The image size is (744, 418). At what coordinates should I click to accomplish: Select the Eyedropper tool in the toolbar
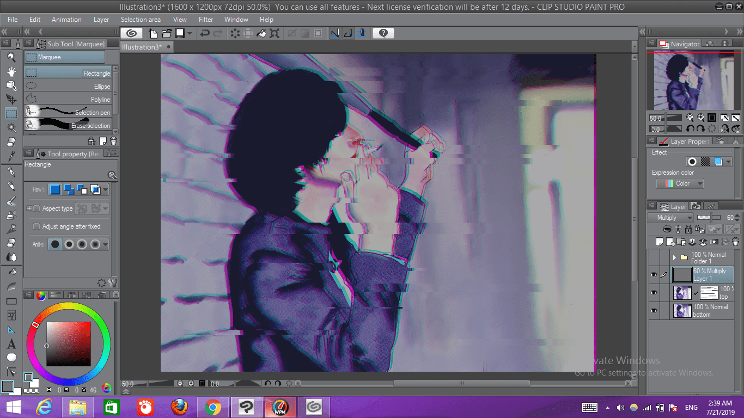click(x=11, y=156)
